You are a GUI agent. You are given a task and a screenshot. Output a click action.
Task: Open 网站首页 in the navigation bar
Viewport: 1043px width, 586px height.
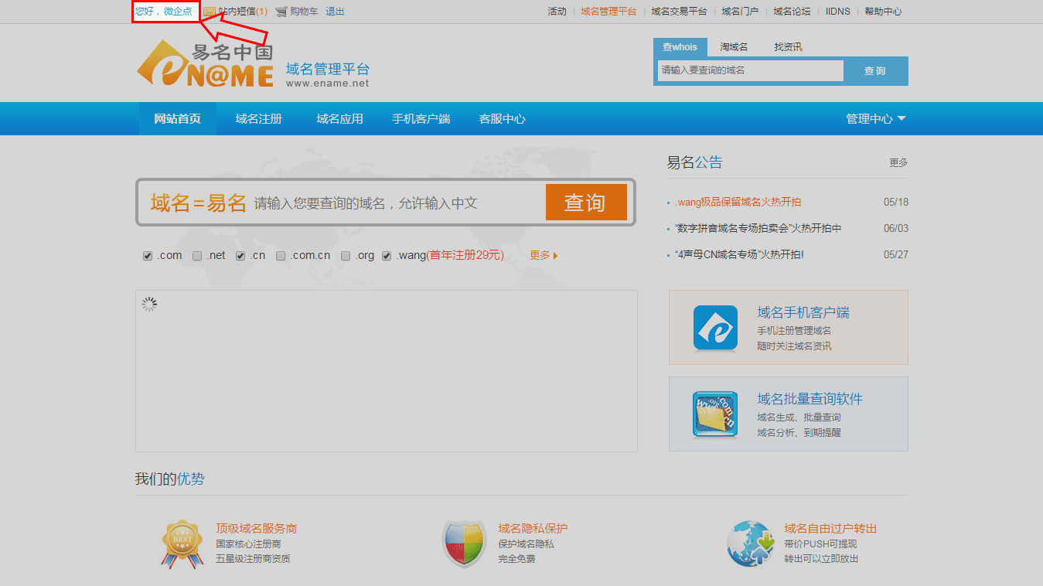pyautogui.click(x=177, y=119)
